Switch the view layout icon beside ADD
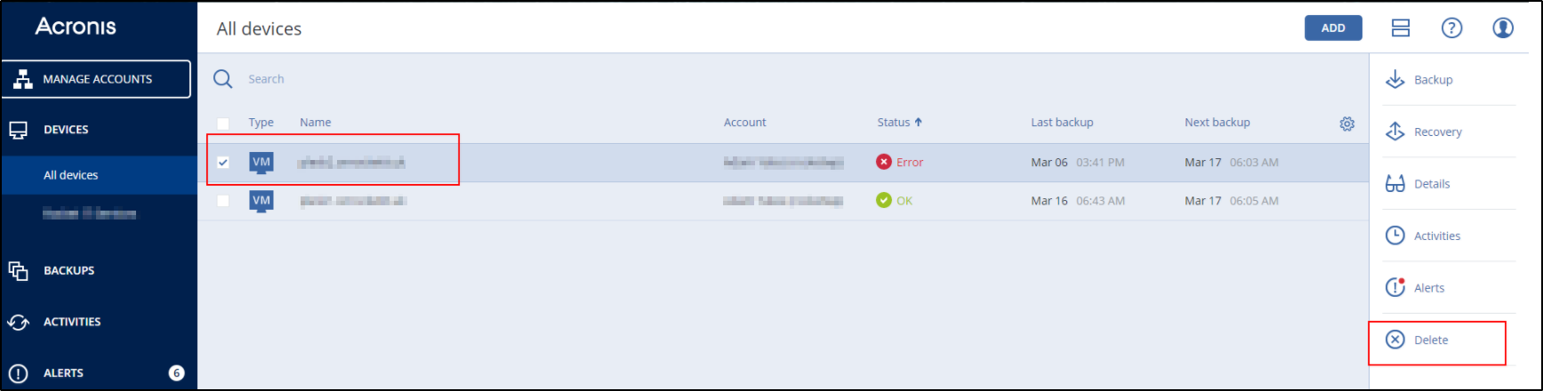 click(1401, 28)
